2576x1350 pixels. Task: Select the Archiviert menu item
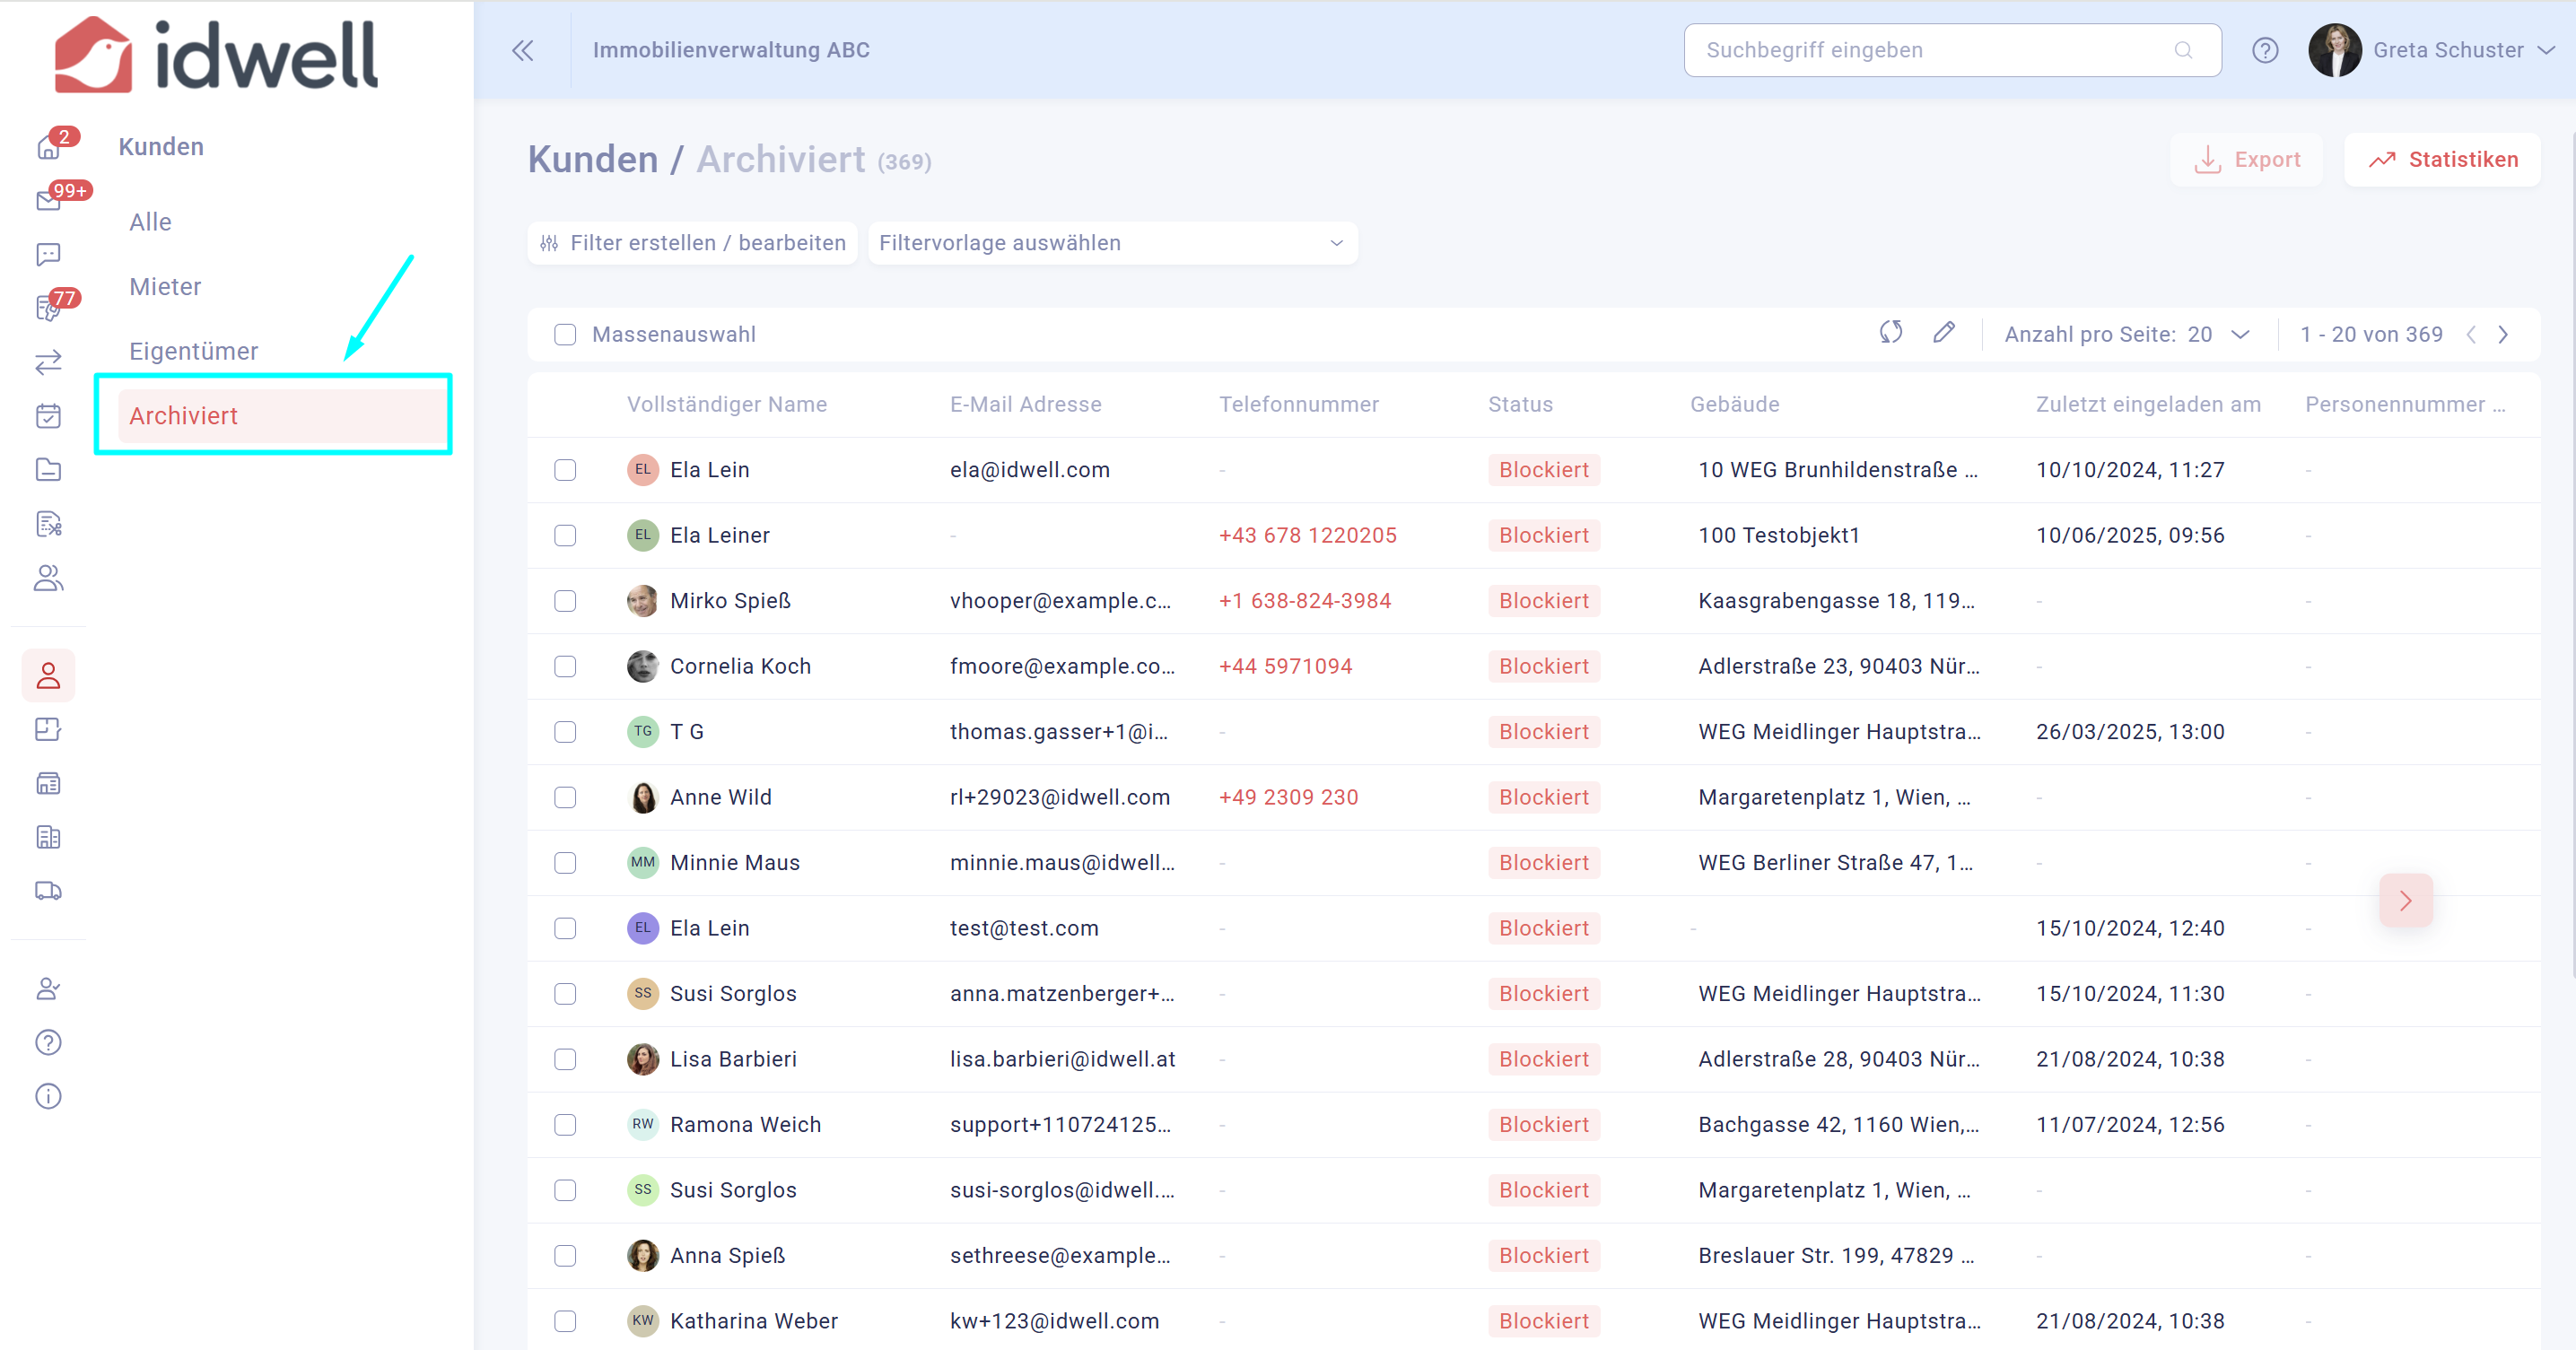282,416
